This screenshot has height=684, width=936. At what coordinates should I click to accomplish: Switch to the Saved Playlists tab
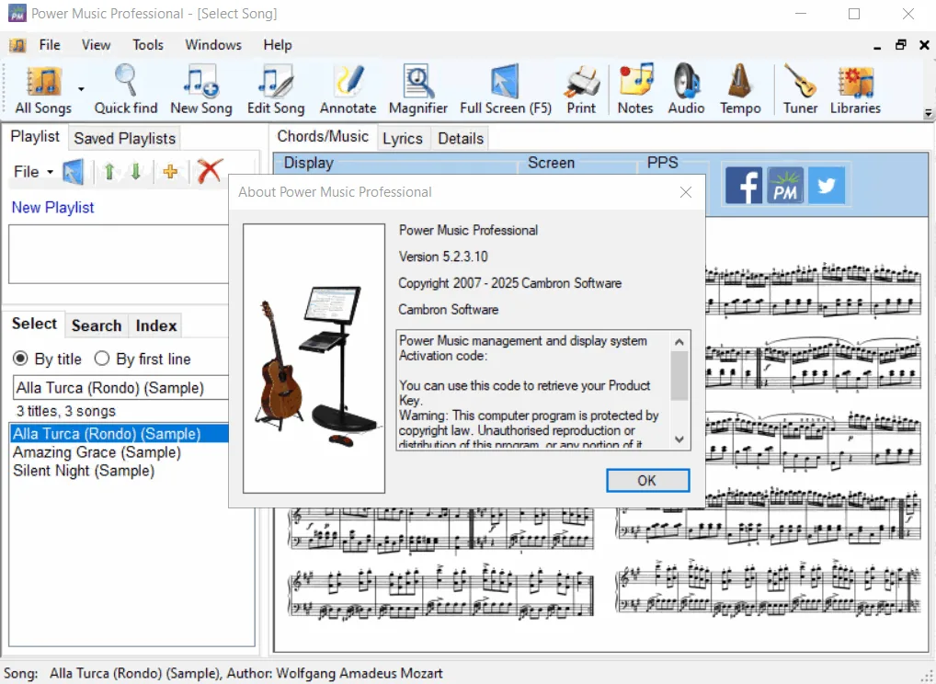[125, 139]
